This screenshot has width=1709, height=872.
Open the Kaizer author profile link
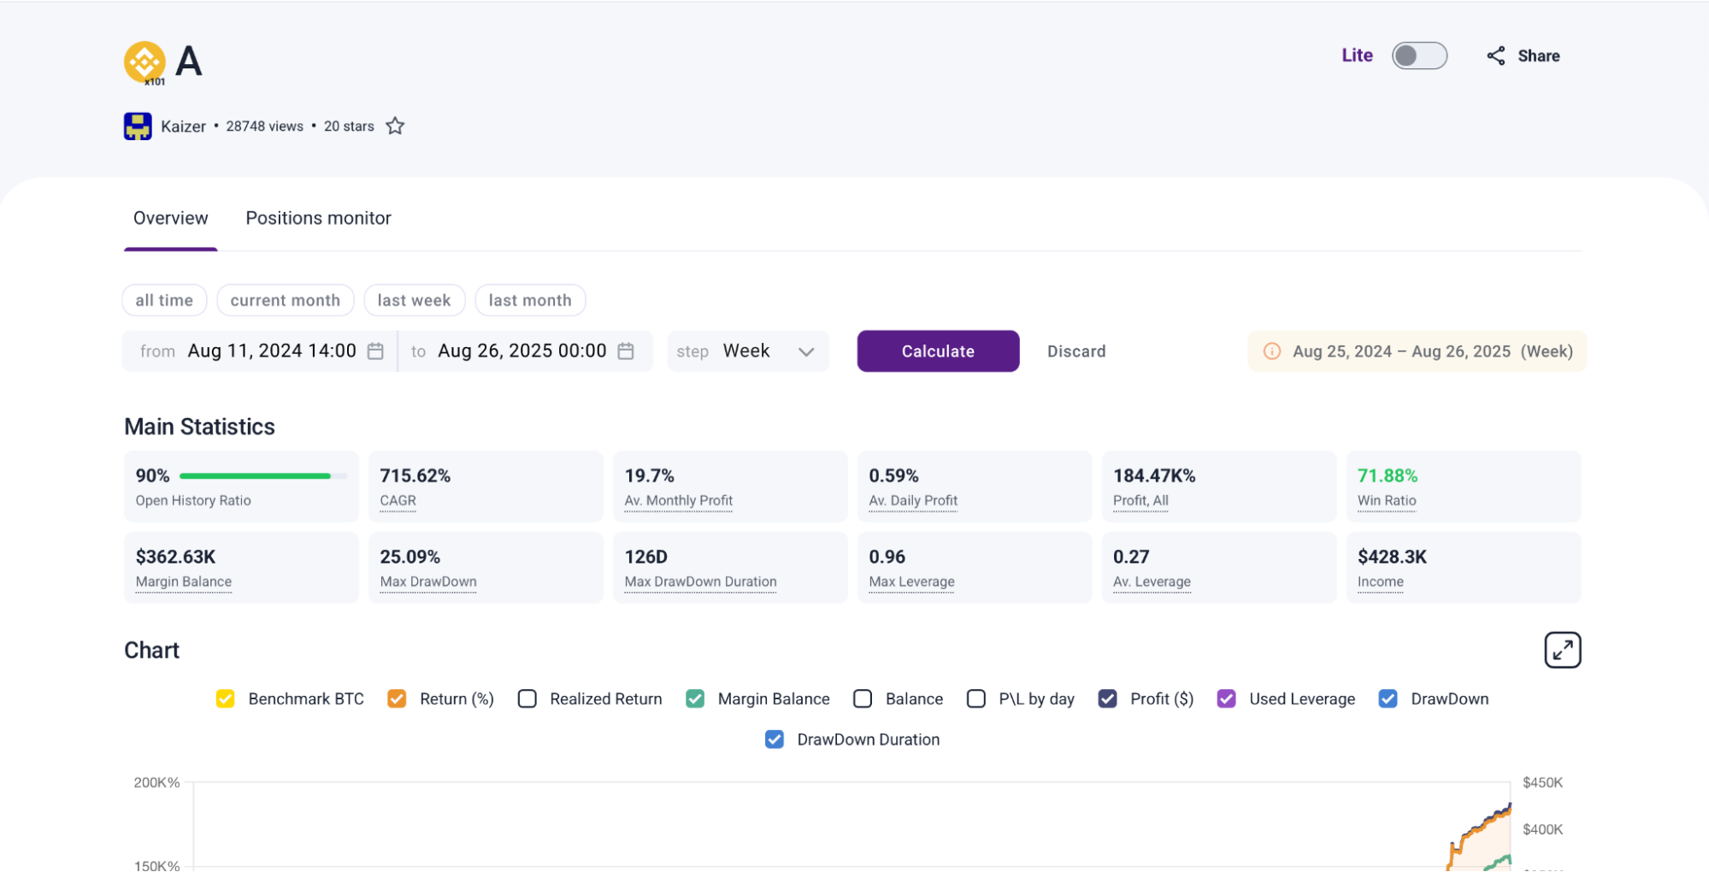pos(183,127)
